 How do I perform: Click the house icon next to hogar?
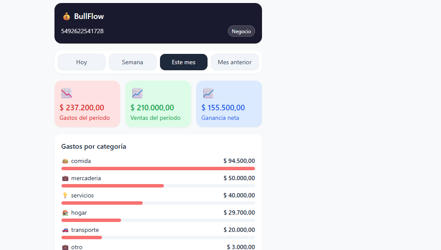click(x=65, y=213)
